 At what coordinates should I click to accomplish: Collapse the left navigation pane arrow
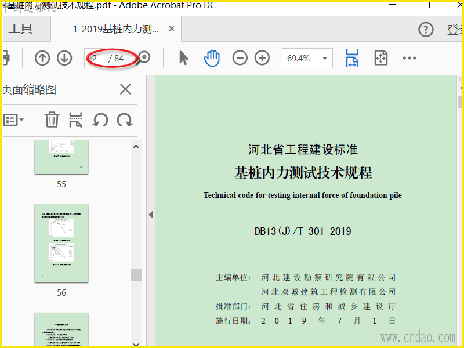(x=151, y=215)
